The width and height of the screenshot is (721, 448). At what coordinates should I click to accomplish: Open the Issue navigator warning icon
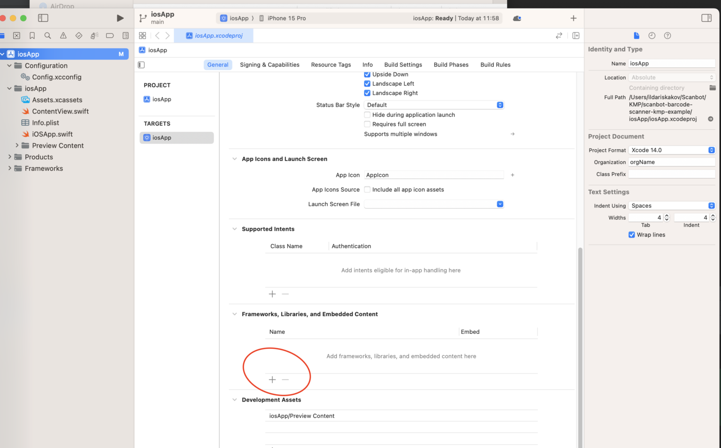63,35
